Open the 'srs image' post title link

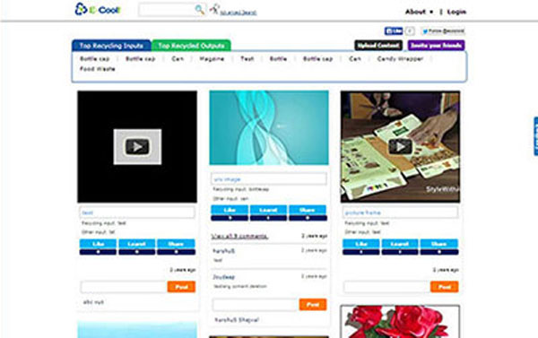pos(227,179)
